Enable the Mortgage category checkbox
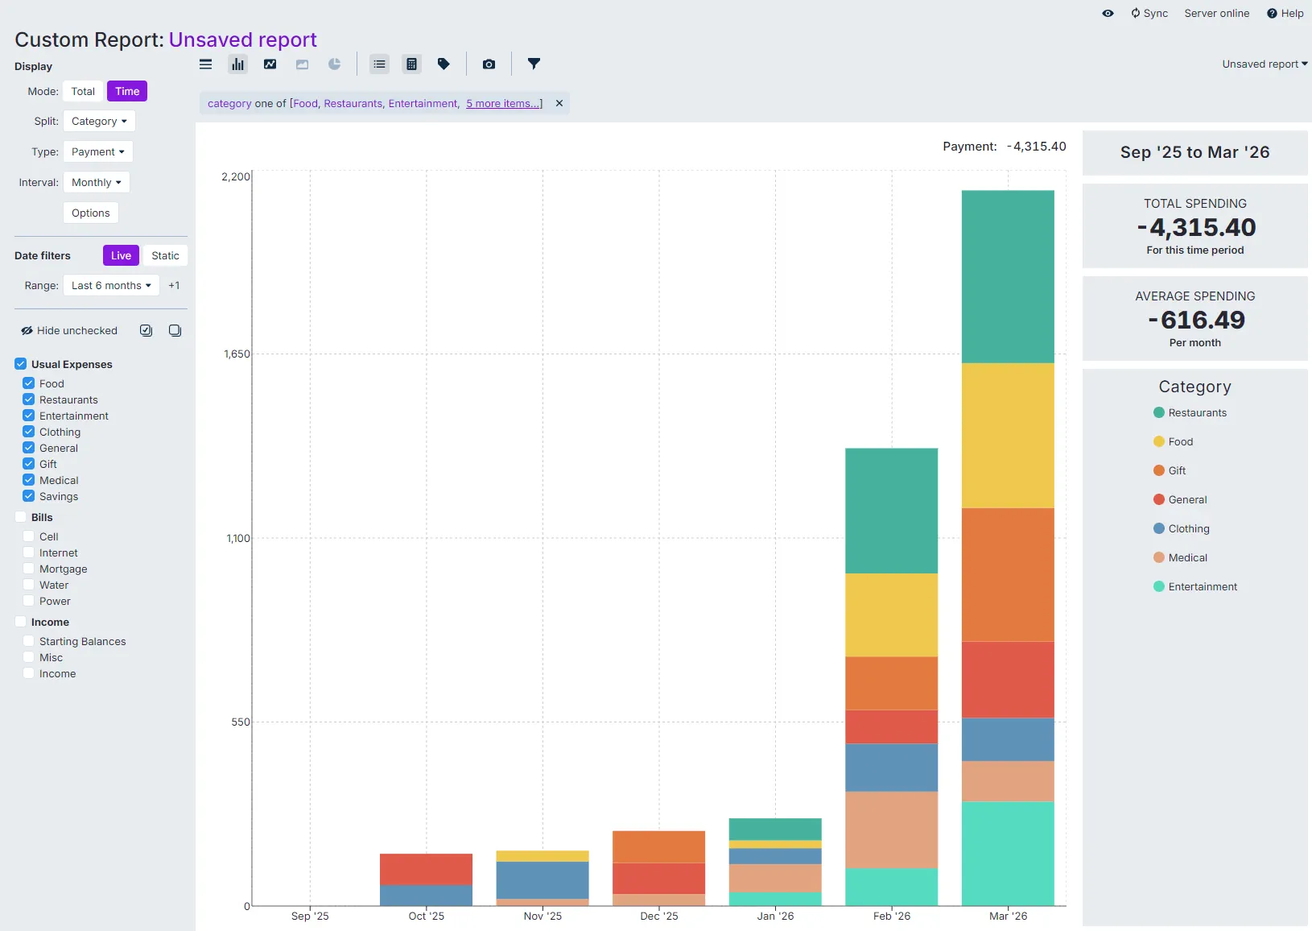 click(x=29, y=569)
